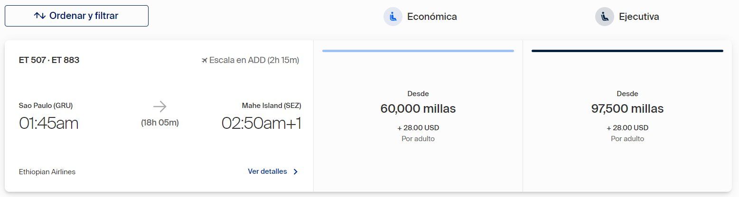Open the Ver detalles link
The height and width of the screenshot is (197, 739).
267,171
